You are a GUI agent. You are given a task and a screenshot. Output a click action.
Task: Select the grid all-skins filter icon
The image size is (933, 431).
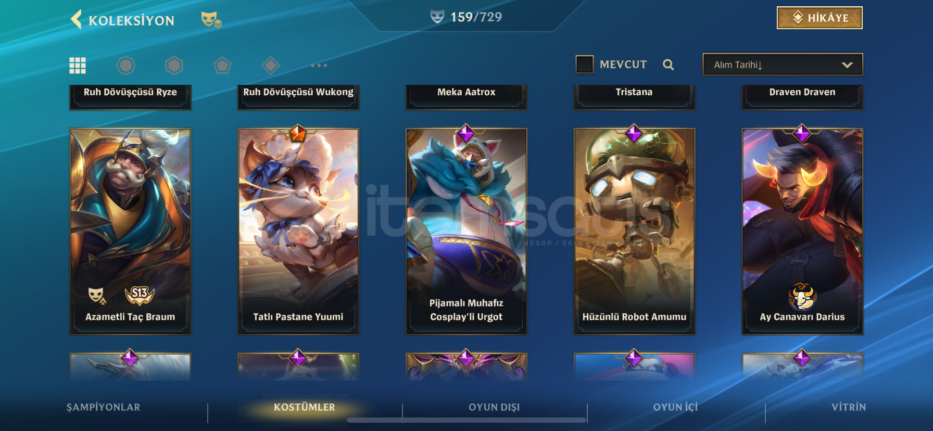pos(78,66)
